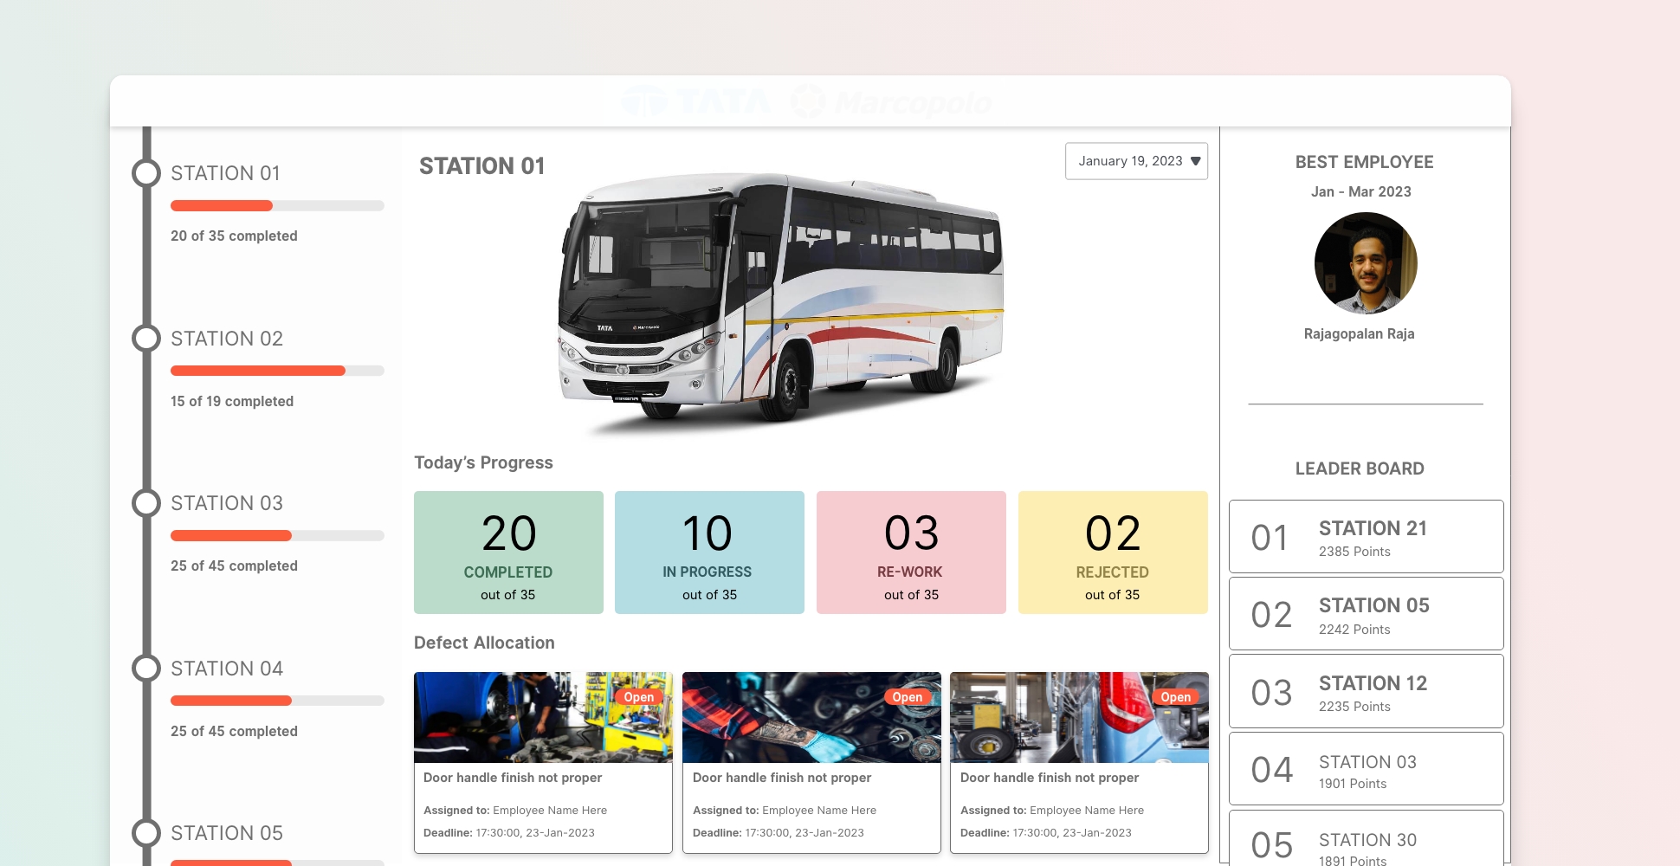Open leaderboard row 03 Station 12
The width and height of the screenshot is (1680, 866).
point(1367,691)
